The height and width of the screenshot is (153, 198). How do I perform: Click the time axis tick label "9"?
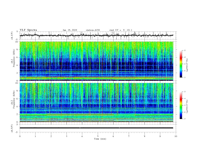coord(160,136)
